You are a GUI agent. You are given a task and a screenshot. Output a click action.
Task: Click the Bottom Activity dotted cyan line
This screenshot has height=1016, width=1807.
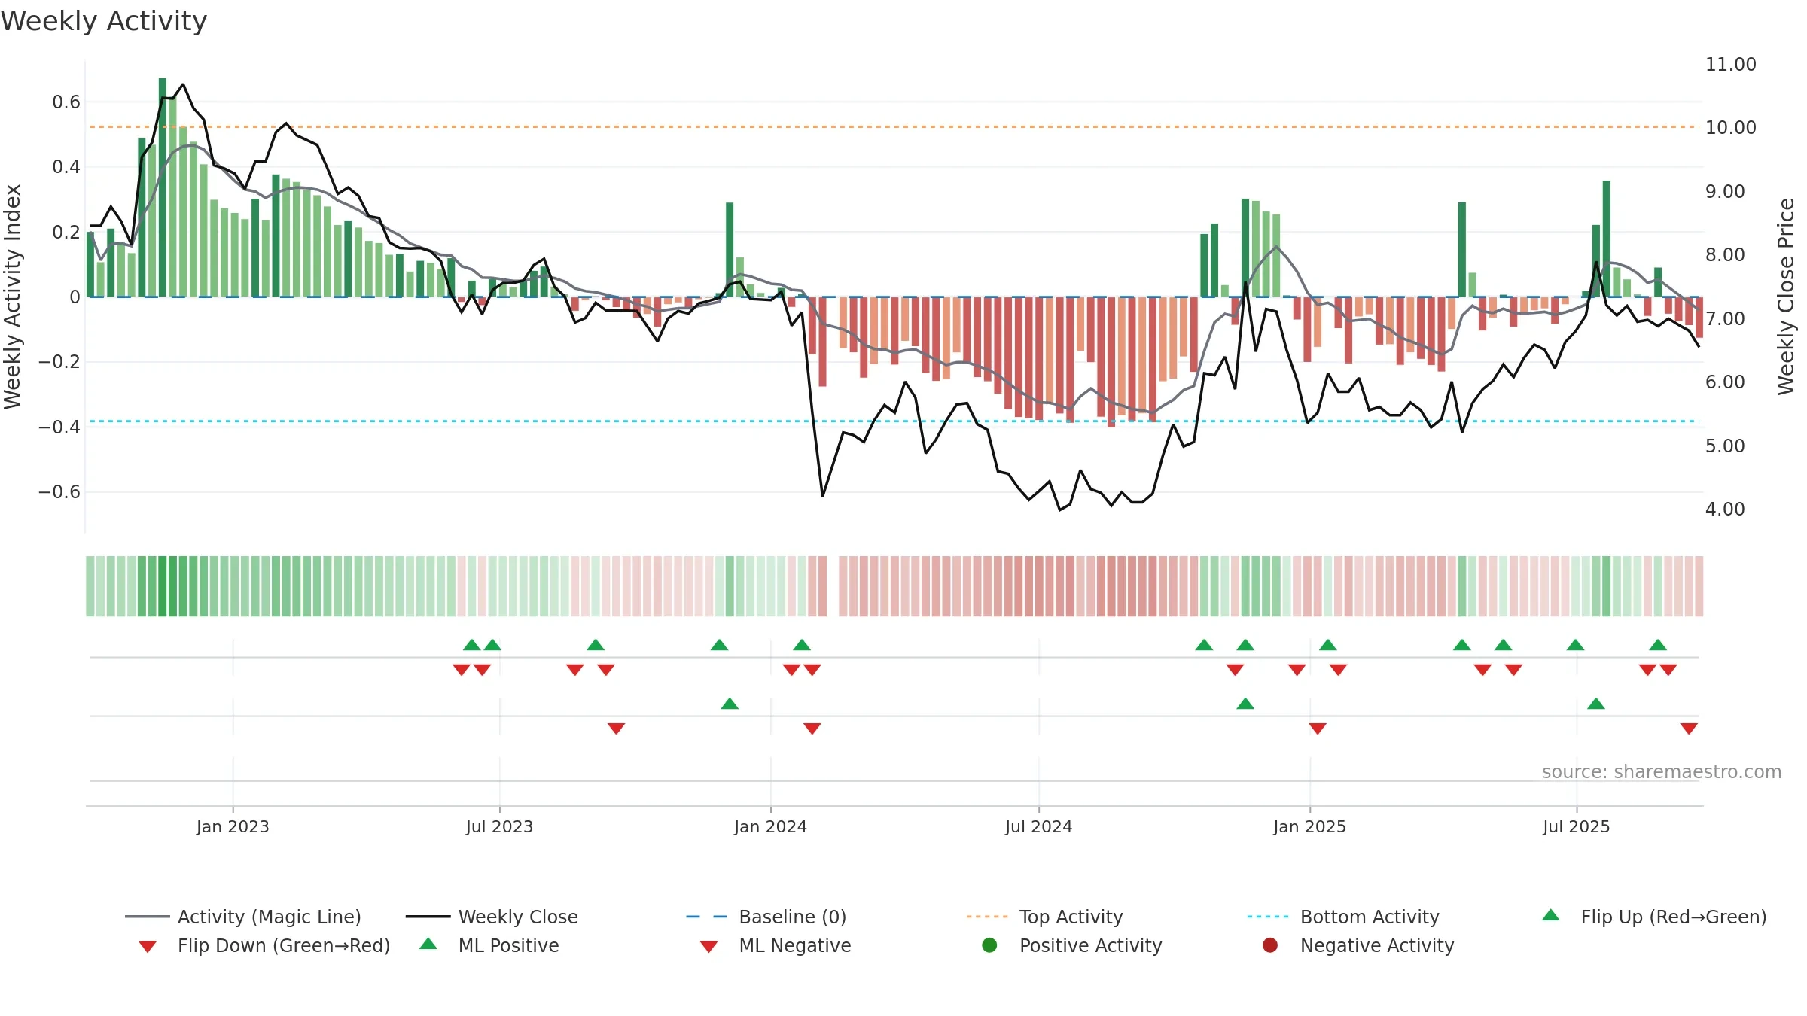(x=894, y=421)
